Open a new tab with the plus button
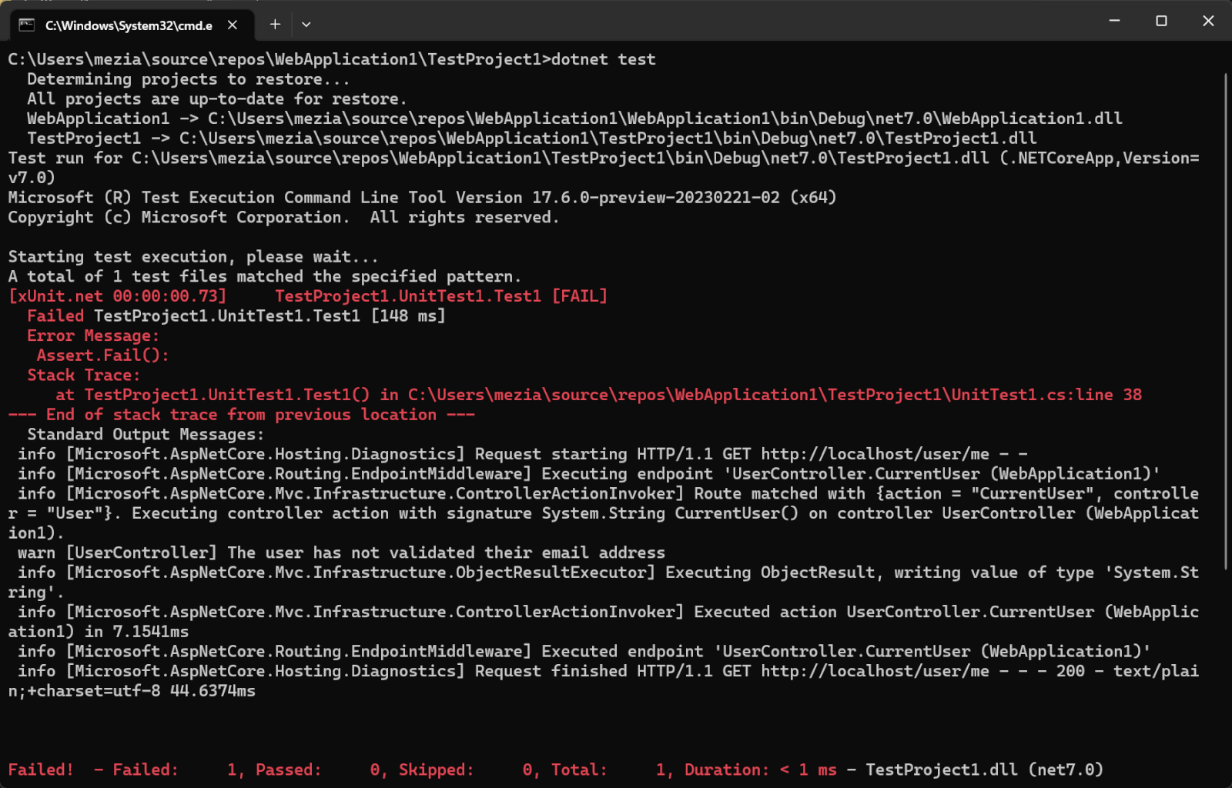 point(275,25)
